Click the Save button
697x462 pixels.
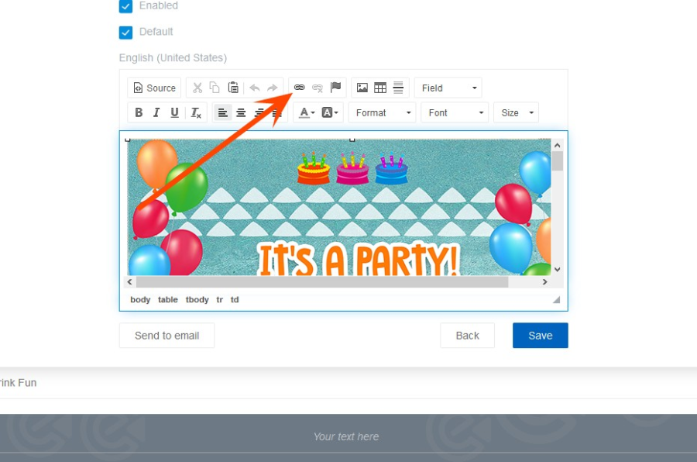(x=540, y=336)
